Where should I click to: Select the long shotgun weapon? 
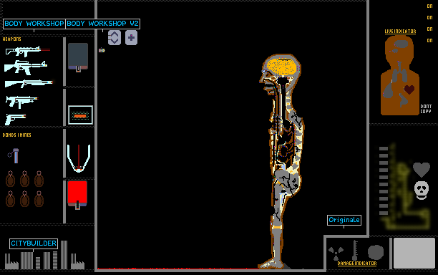(x=29, y=83)
